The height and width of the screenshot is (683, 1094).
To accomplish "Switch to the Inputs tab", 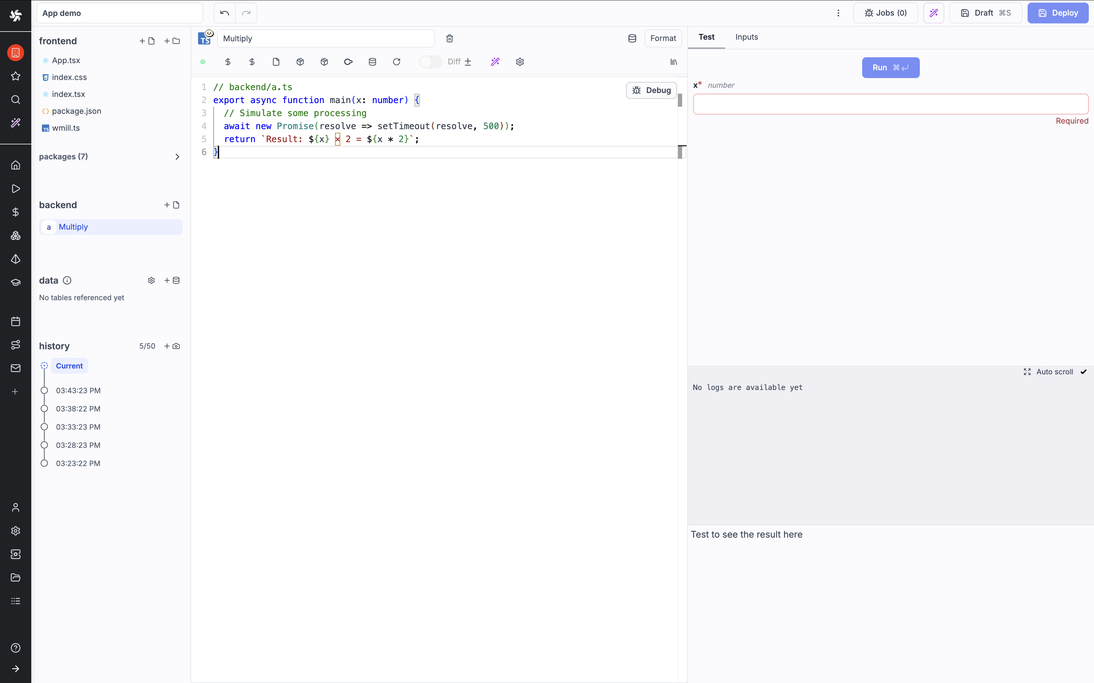I will tap(746, 37).
